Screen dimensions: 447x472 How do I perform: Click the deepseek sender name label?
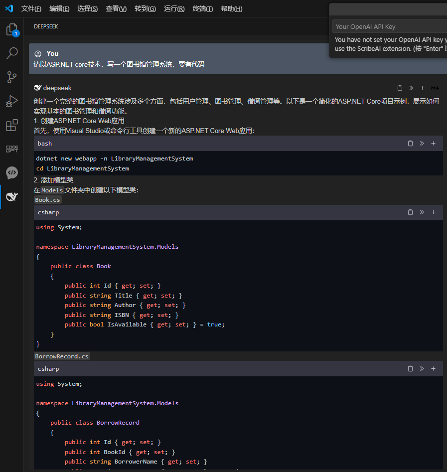click(57, 88)
